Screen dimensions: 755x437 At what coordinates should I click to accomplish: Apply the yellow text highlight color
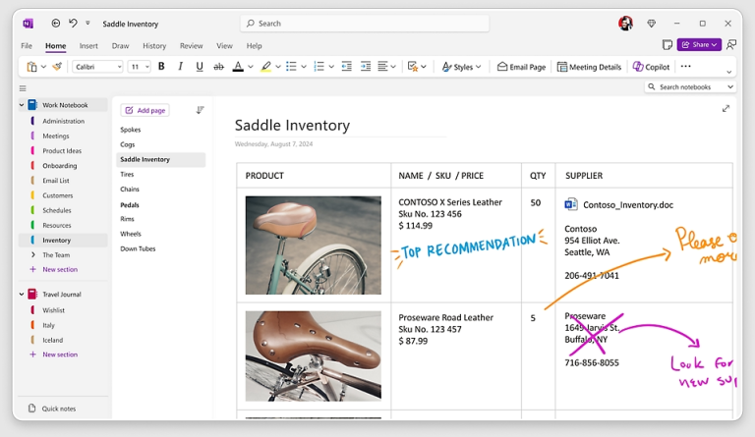[x=265, y=67]
